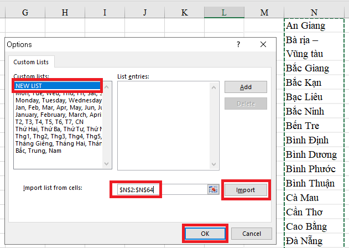
Task: Click the Add button
Action: [x=246, y=87]
